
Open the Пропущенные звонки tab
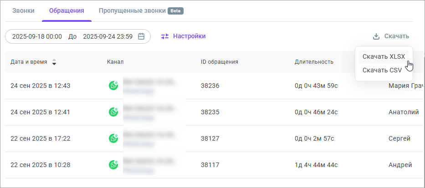[x=132, y=10]
